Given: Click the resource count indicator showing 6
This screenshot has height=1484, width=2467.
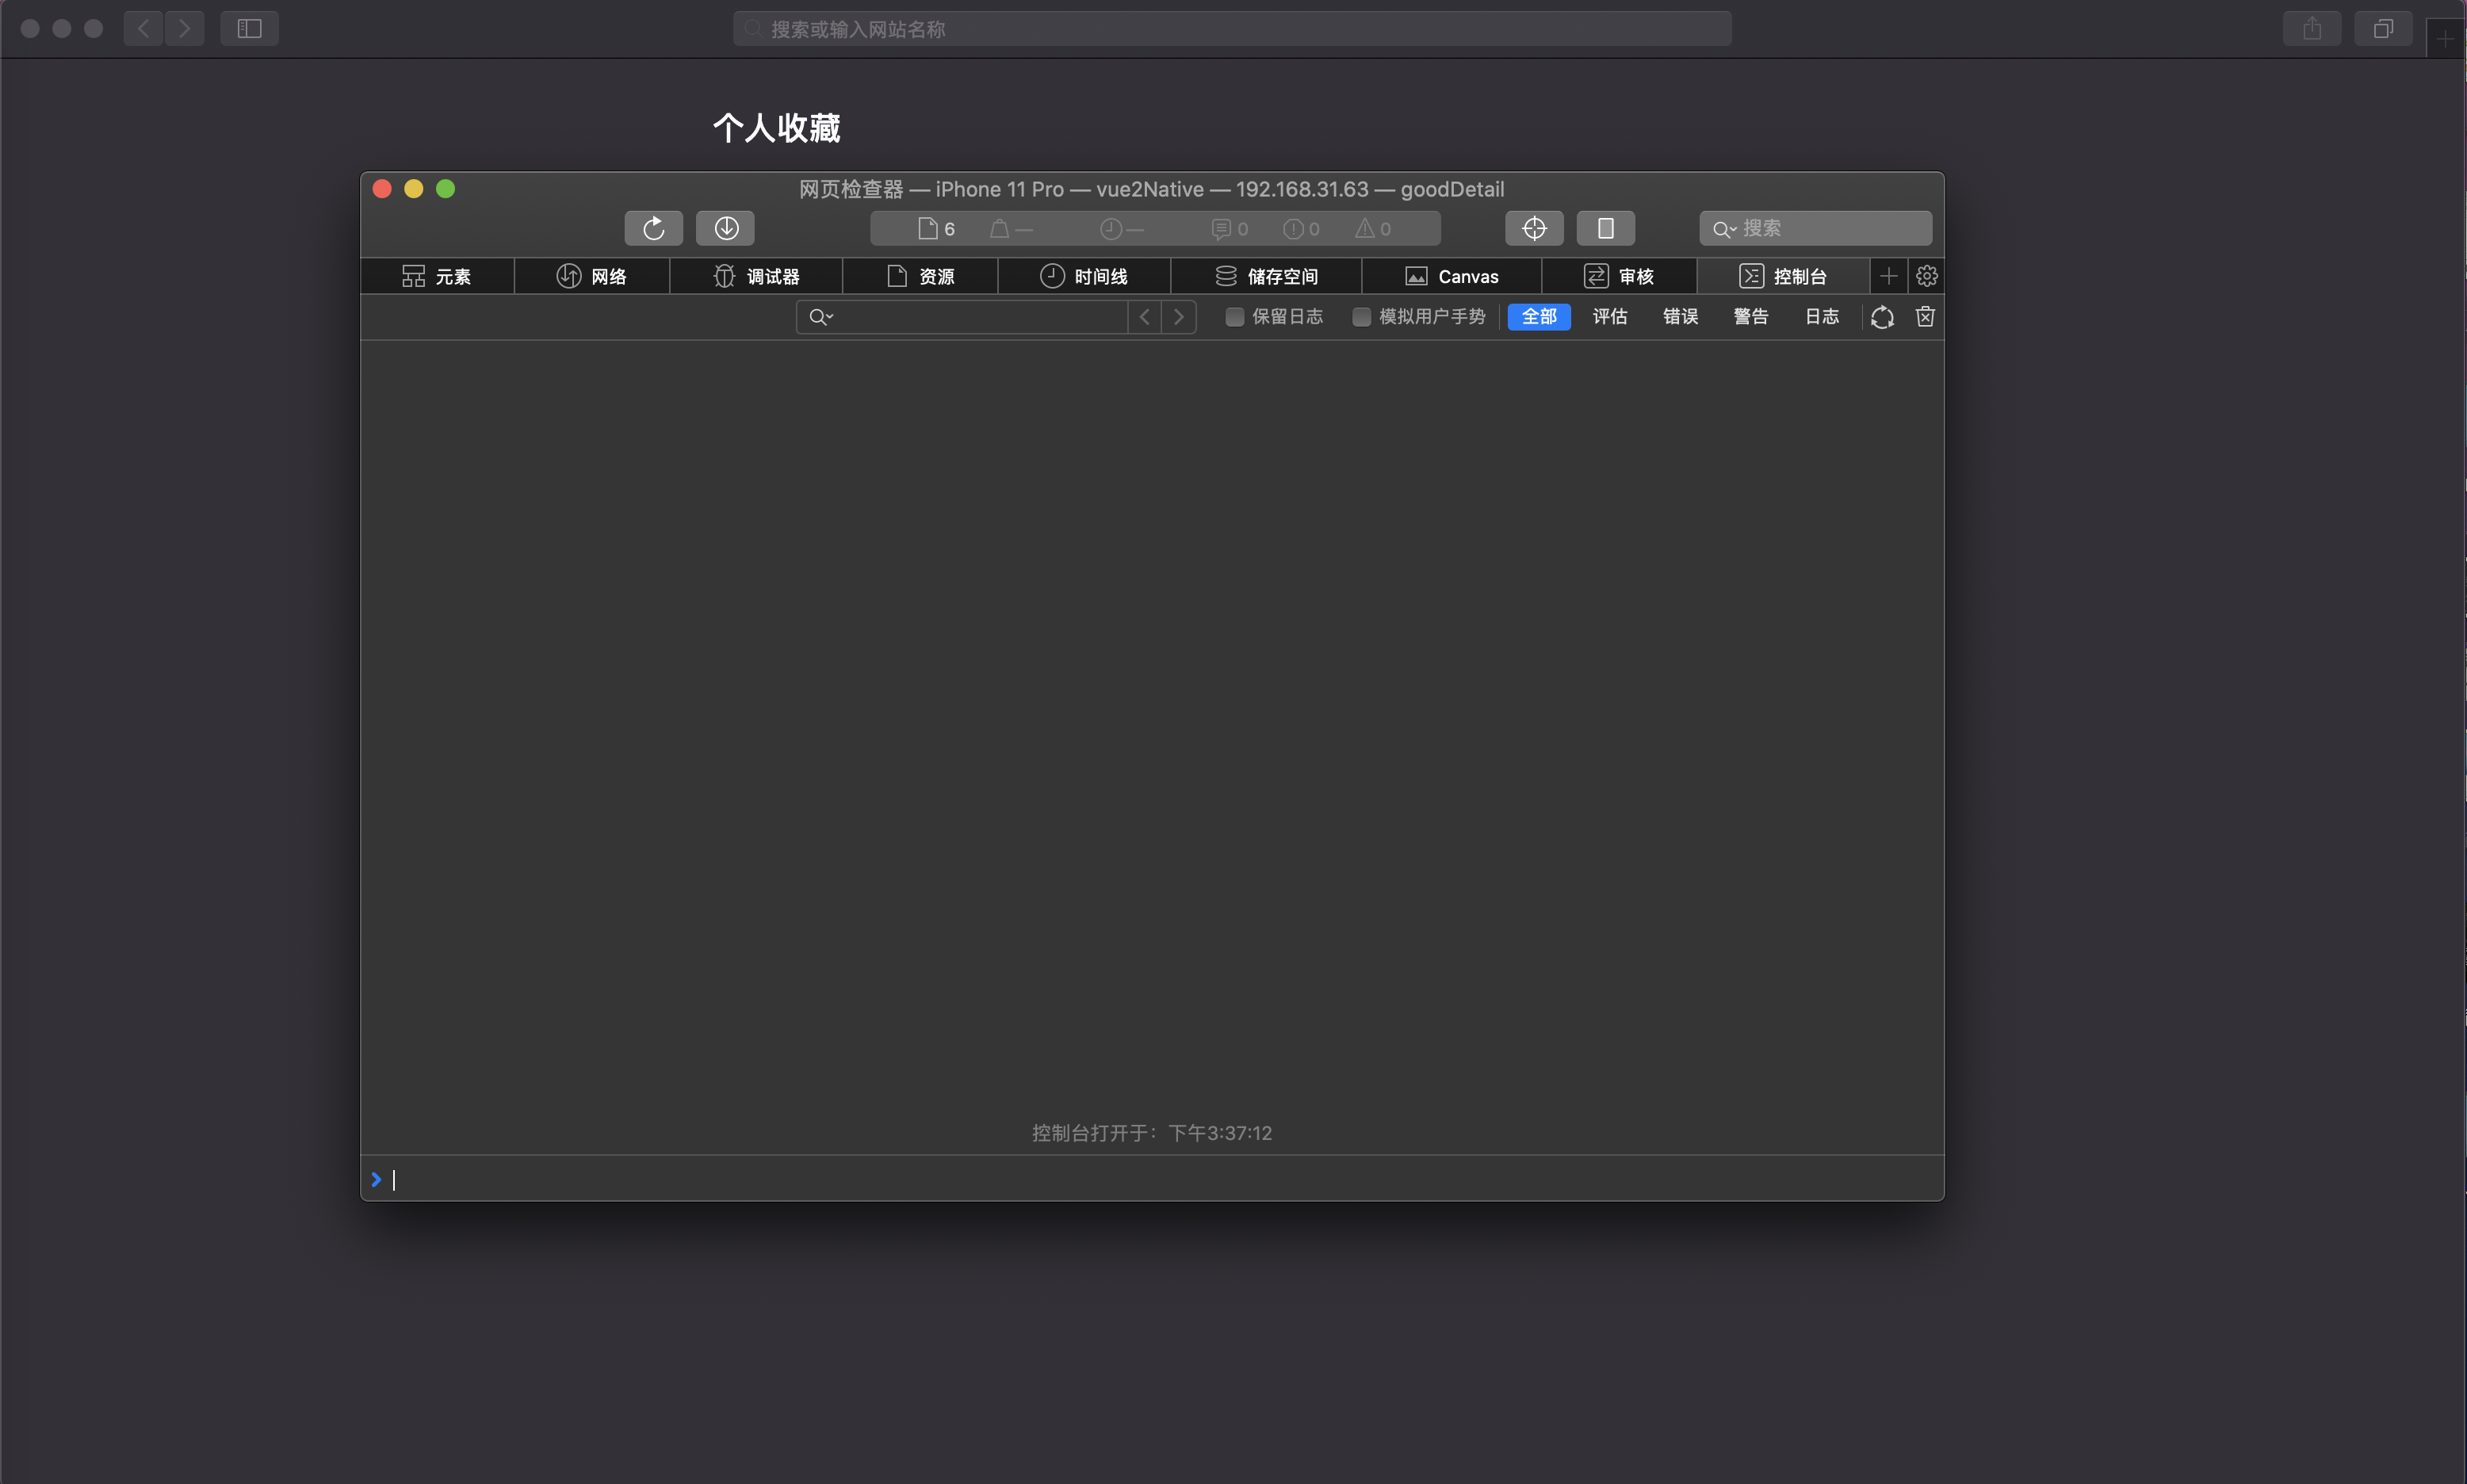Looking at the screenshot, I should [936, 229].
